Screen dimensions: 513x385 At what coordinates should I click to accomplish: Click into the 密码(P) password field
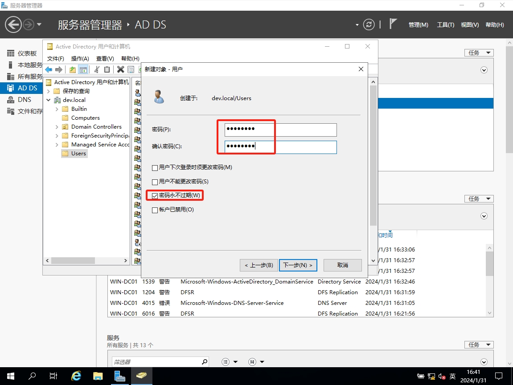(x=280, y=130)
